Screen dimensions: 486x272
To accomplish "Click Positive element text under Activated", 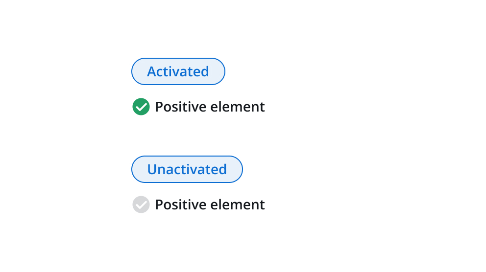I will 210,107.
